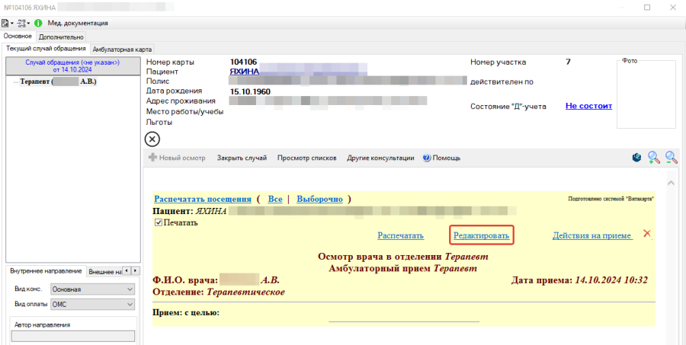
Task: Open the document icon dropdown in top toolbar
Action: pyautogui.click(x=8, y=23)
